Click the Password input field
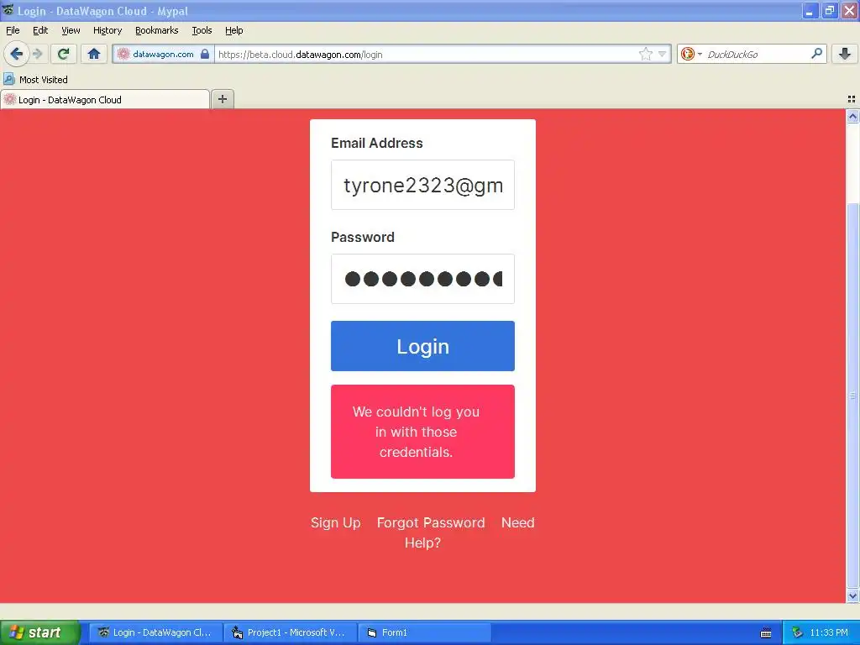 coord(422,279)
